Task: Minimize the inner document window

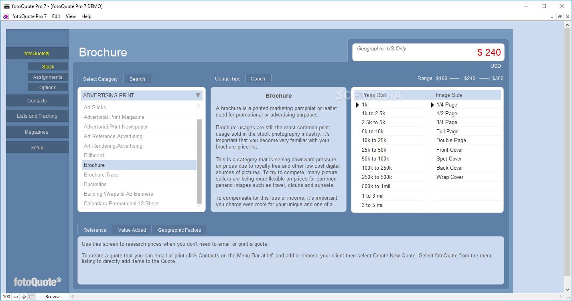Action: 552,16
